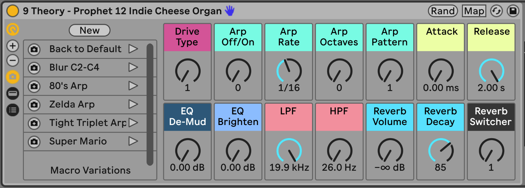
Task: Select the 80's Arp variation name
Action: [x=68, y=86]
